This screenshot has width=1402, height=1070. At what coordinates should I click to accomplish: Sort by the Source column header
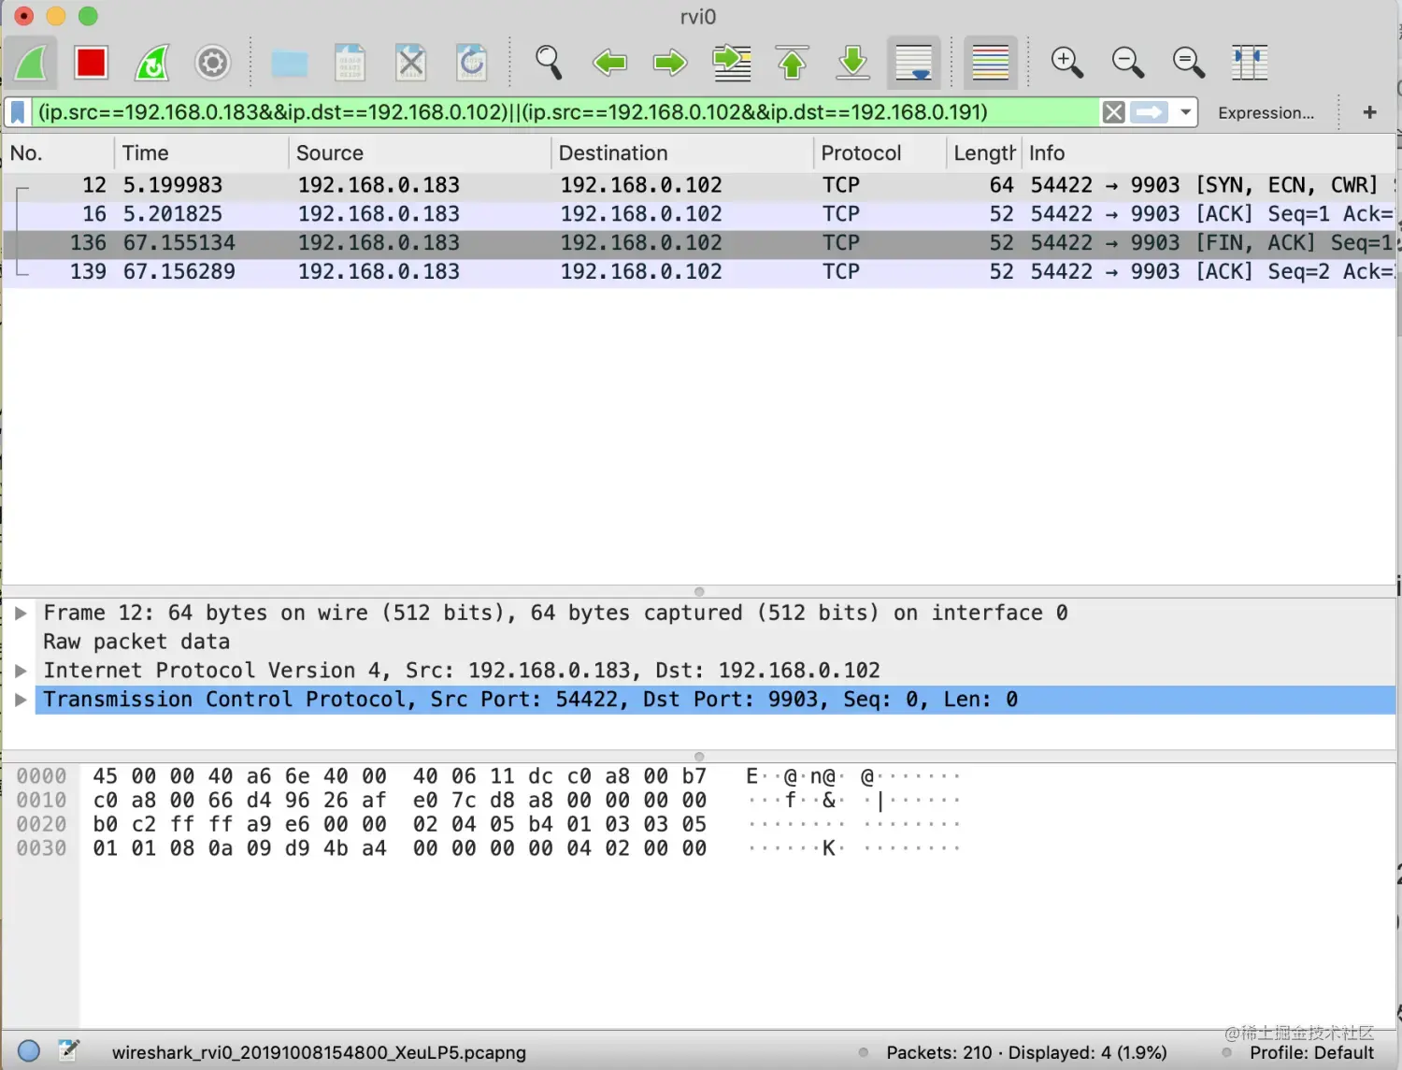click(x=420, y=153)
